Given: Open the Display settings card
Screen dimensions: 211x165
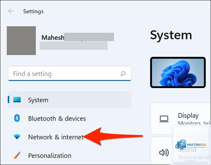Looking at the screenshot, I should click(181, 119).
